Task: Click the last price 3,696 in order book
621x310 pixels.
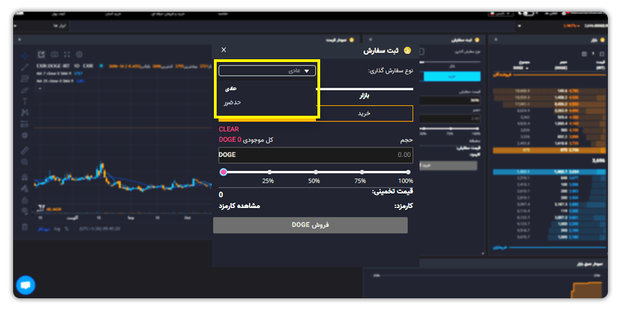Action: [598, 161]
